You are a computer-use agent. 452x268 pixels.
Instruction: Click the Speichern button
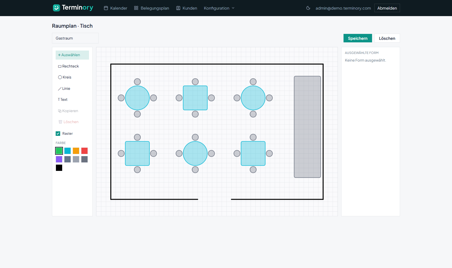click(358, 38)
